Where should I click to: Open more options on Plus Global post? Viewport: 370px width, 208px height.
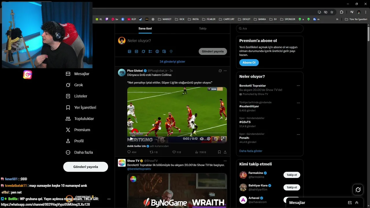225,71
